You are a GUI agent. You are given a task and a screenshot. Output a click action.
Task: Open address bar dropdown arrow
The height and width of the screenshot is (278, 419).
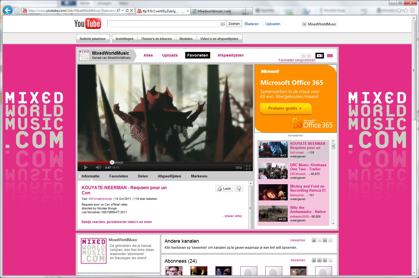123,11
